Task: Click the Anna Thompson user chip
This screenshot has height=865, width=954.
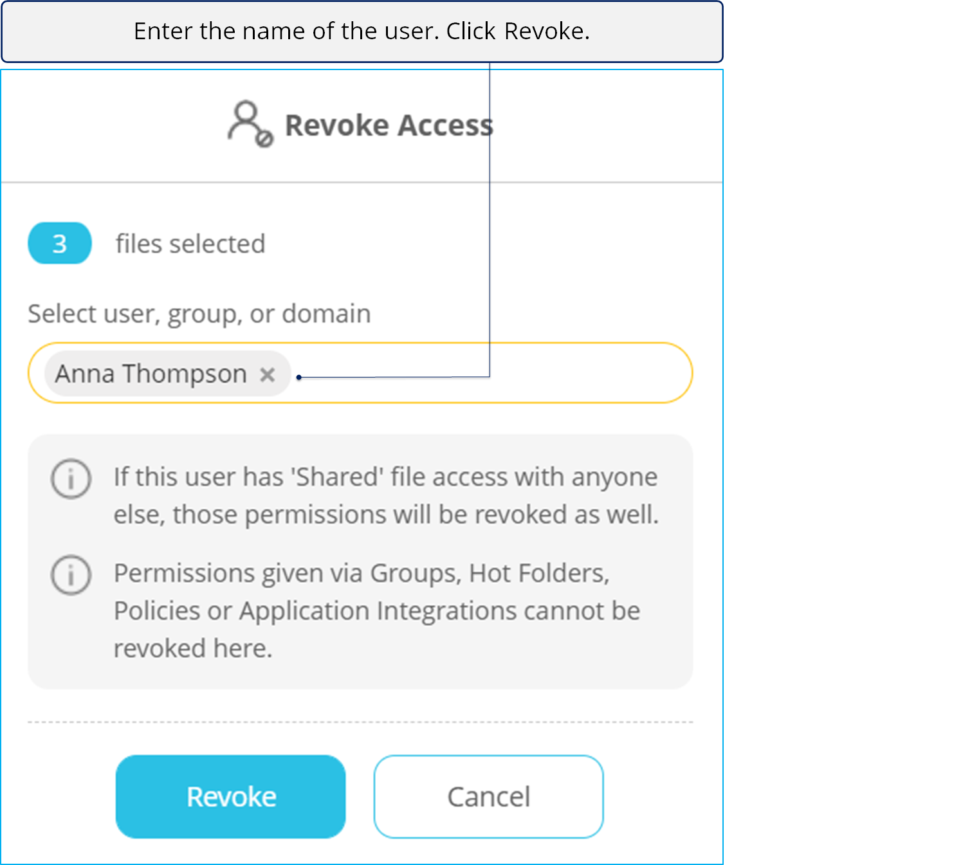Action: pyautogui.click(x=167, y=374)
